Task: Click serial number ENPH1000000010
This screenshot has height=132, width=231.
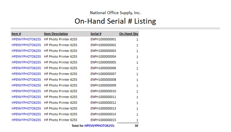Action: click(x=103, y=91)
